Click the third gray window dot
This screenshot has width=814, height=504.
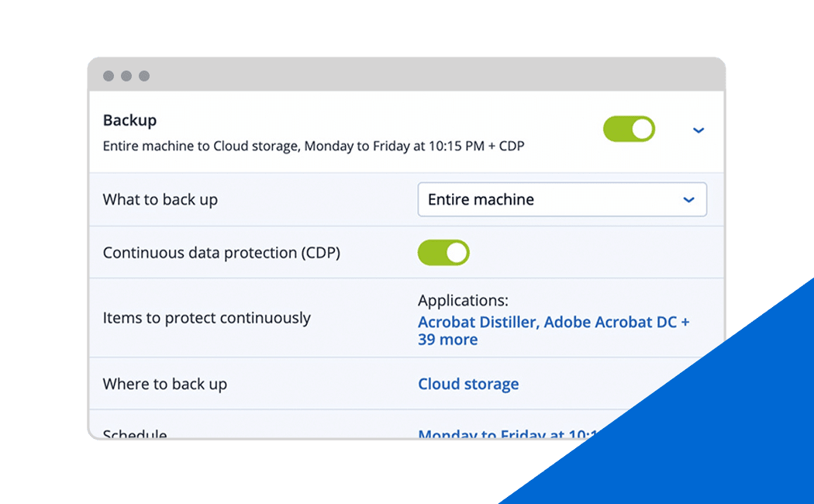pyautogui.click(x=144, y=76)
